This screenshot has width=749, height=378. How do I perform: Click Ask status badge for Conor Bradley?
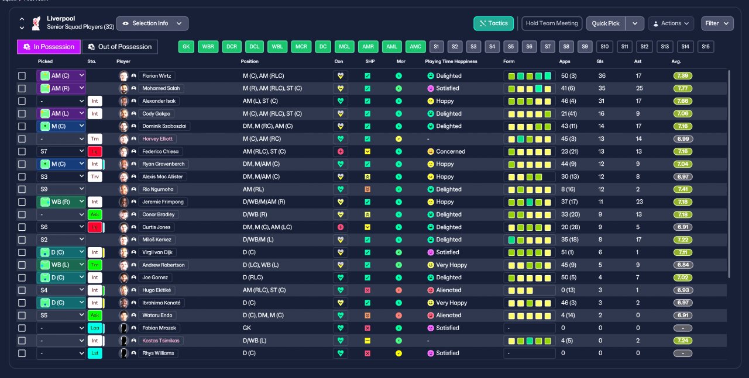[95, 214]
